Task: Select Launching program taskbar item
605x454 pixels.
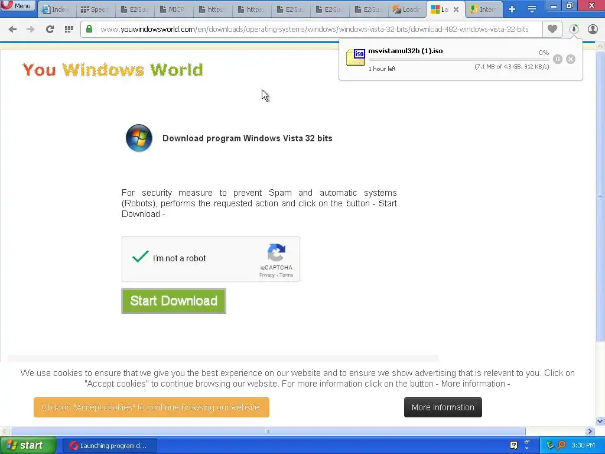Action: tap(109, 446)
